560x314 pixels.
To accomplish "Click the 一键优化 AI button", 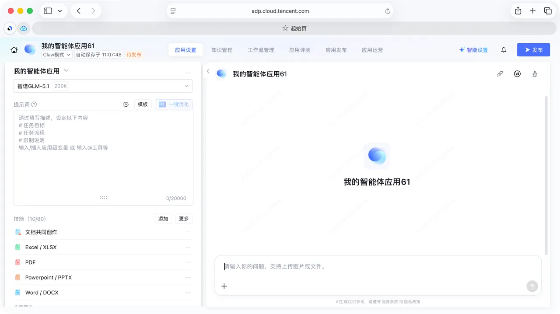I will (174, 105).
